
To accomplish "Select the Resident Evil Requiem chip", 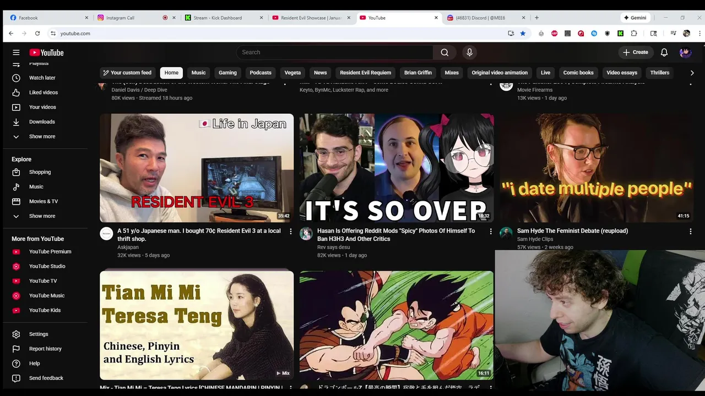I will [x=365, y=73].
